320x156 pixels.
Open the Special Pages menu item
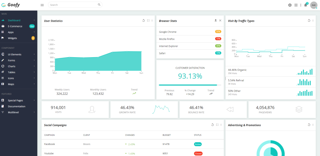pyautogui.click(x=18, y=100)
